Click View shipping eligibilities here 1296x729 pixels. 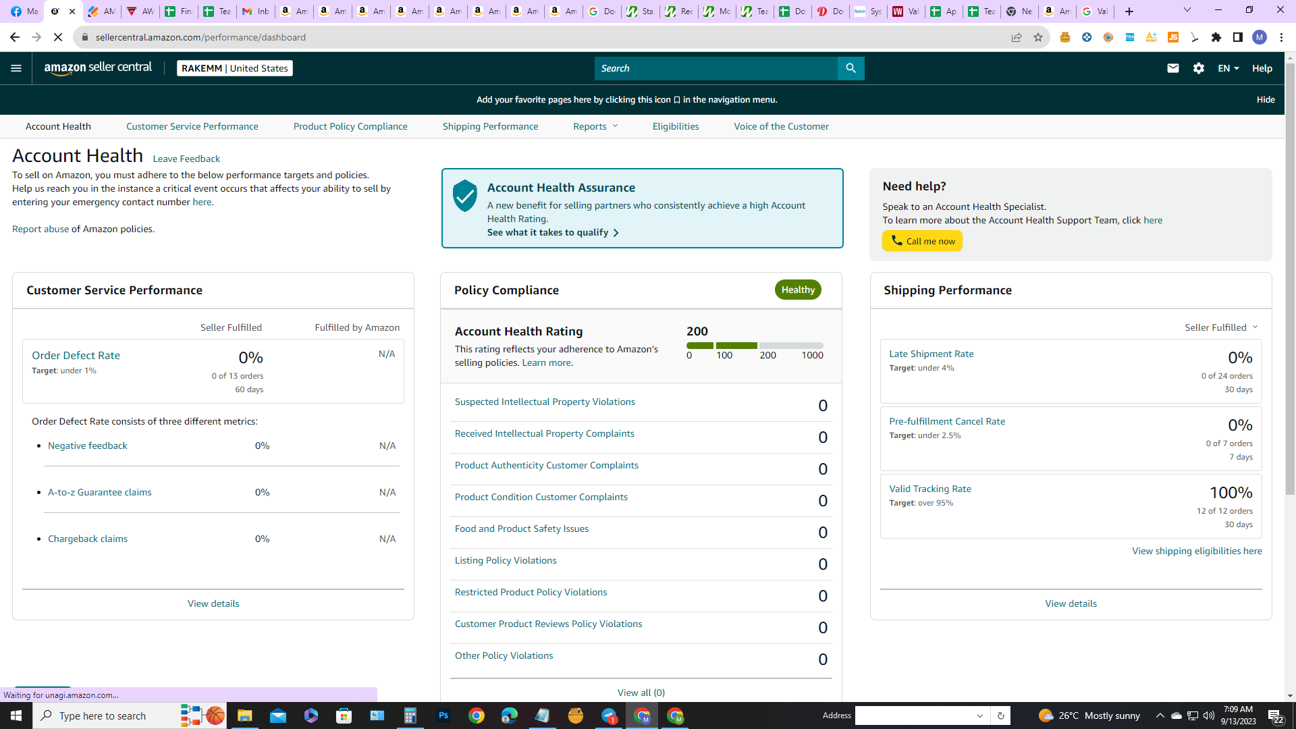click(x=1197, y=551)
